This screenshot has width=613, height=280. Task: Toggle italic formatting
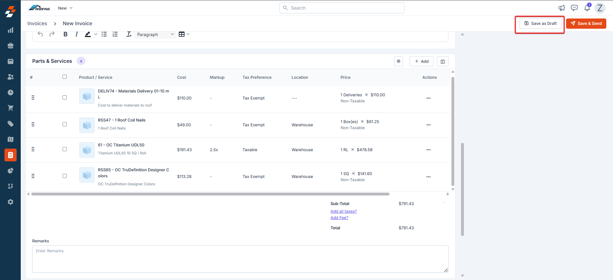77,34
